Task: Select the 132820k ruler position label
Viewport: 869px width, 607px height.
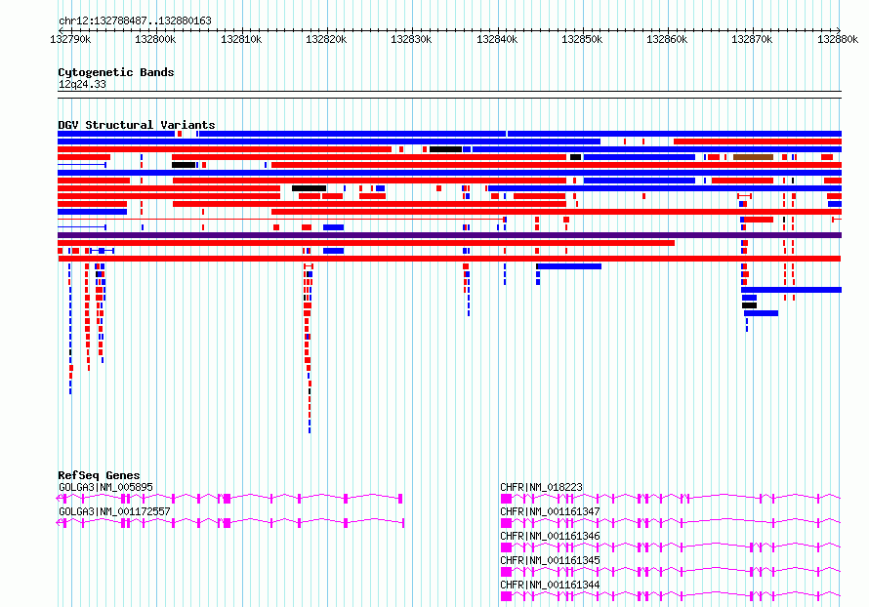Action: click(x=326, y=39)
